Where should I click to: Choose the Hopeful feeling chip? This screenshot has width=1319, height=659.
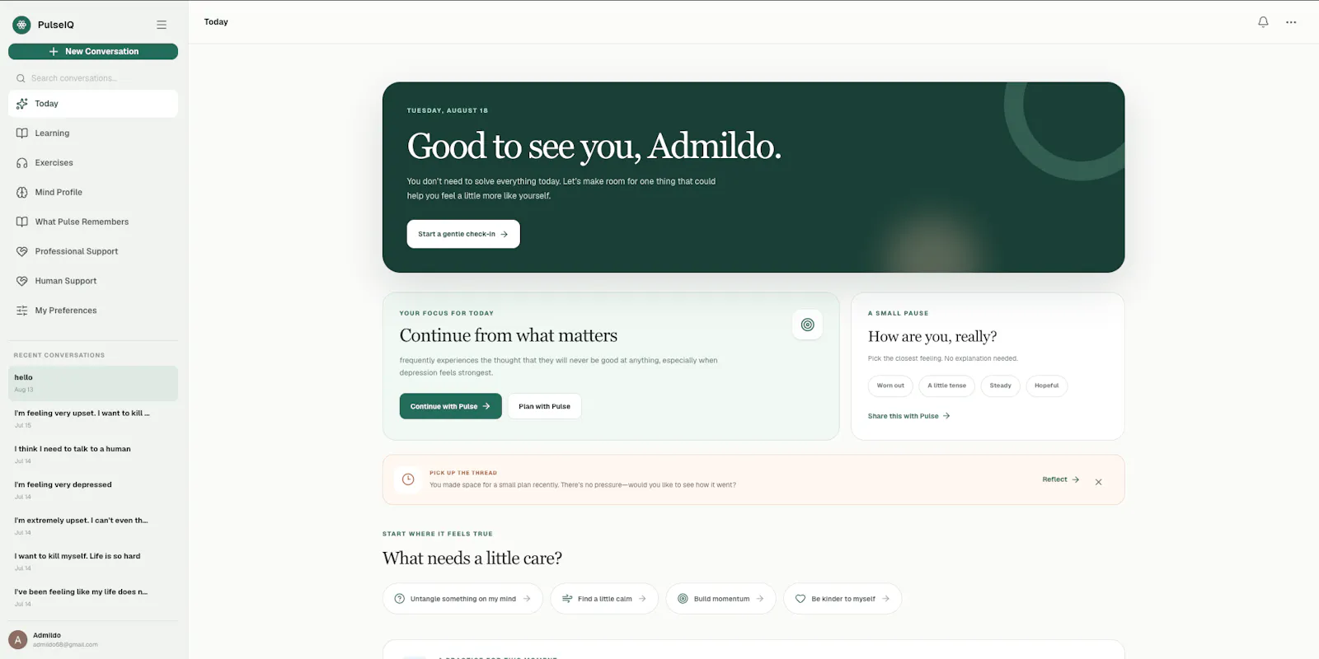click(x=1046, y=386)
